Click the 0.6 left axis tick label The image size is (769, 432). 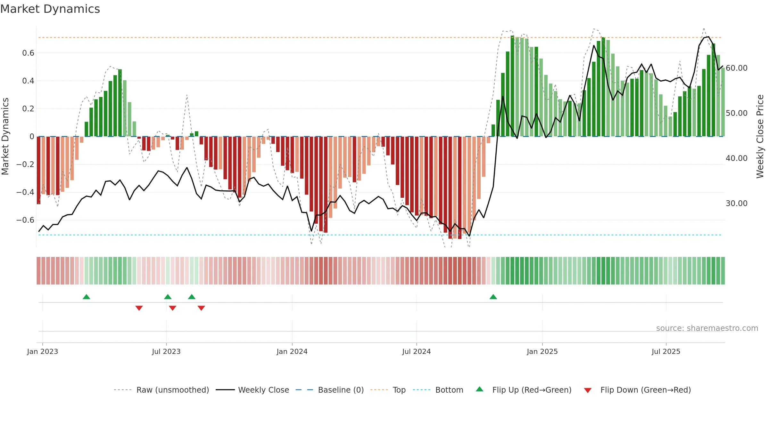tap(28, 53)
